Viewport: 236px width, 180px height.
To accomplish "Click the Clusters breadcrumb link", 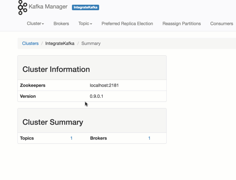I will 30,44.
